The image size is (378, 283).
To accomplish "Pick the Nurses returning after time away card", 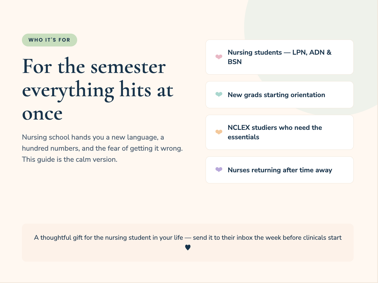I will 279,170.
